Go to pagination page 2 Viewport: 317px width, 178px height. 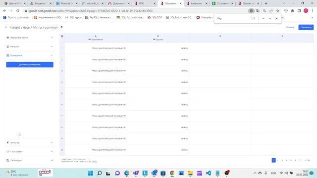(278, 160)
